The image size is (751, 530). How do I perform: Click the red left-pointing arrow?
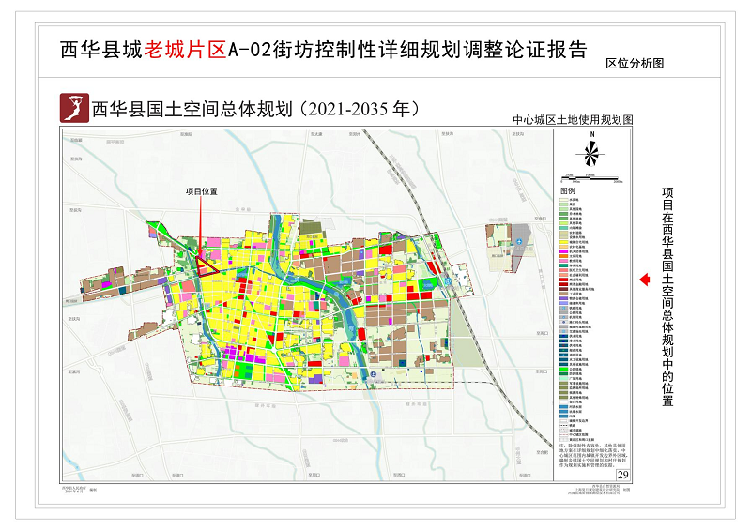[x=645, y=280]
